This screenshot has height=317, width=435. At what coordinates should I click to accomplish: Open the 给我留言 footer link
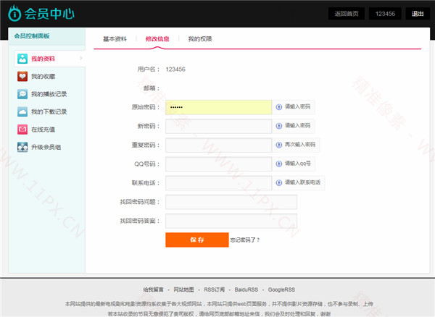tap(153, 289)
